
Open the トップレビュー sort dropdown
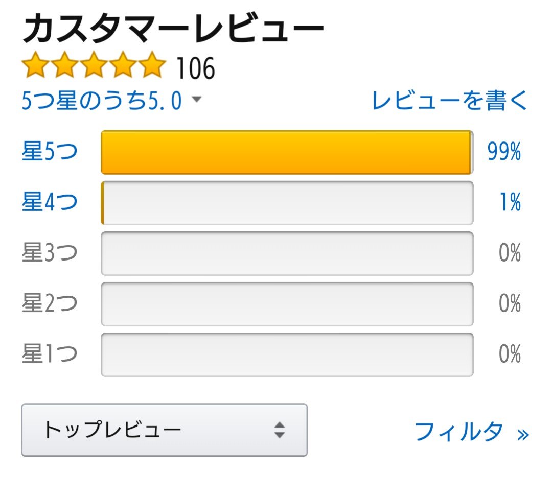pos(165,430)
